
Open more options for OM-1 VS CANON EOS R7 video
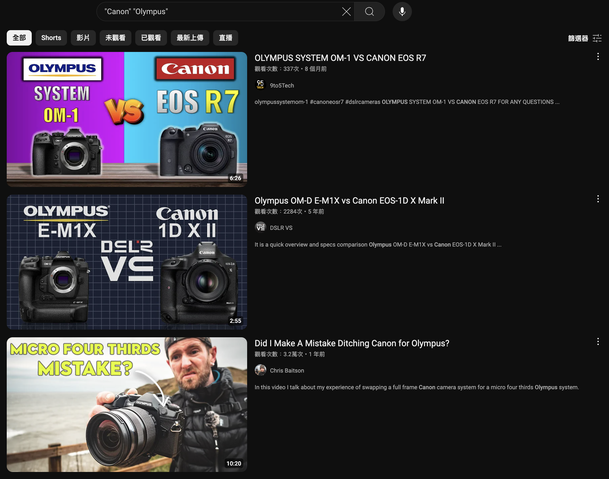tap(598, 57)
